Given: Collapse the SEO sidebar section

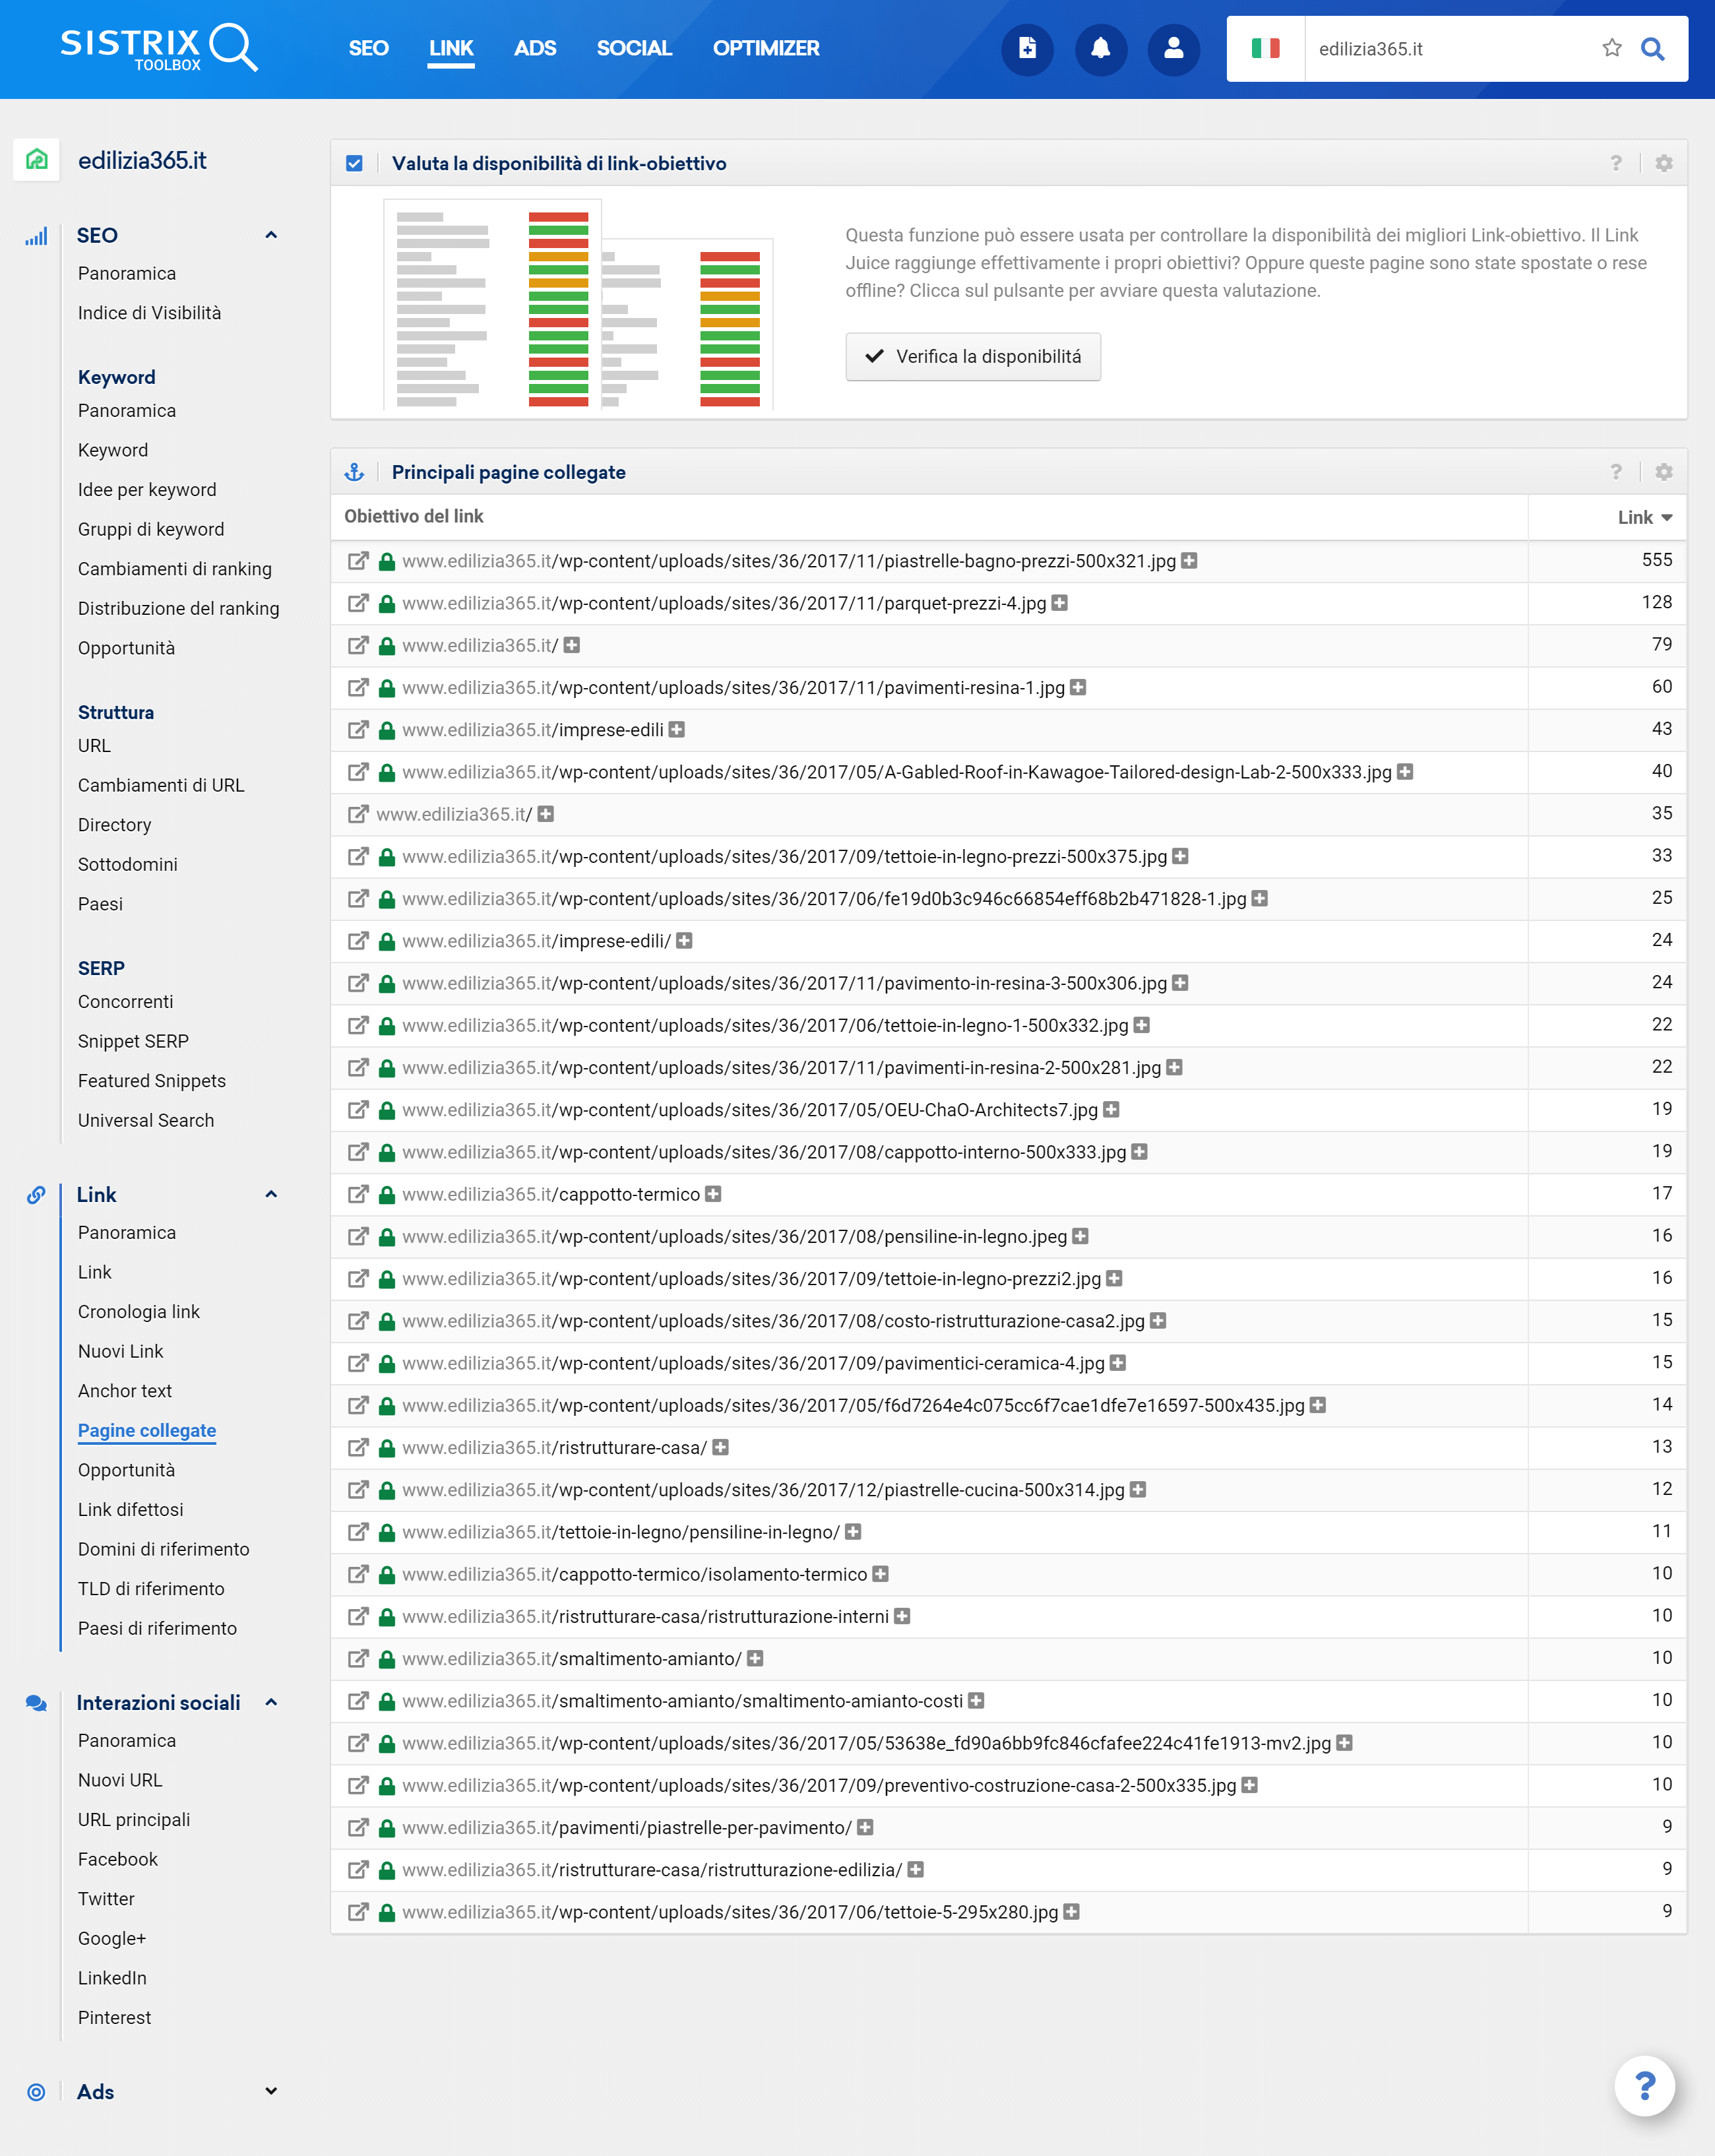Looking at the screenshot, I should click(271, 236).
